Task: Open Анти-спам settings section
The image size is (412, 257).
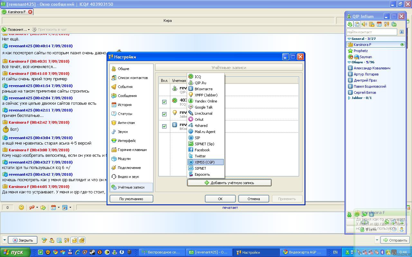Action: pyautogui.click(x=131, y=123)
